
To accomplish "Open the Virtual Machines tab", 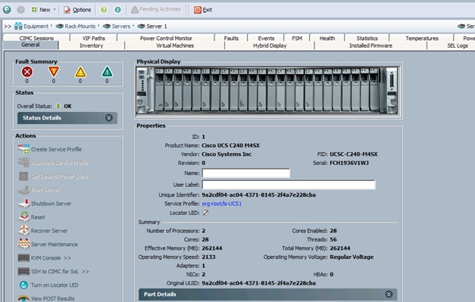I will (175, 45).
